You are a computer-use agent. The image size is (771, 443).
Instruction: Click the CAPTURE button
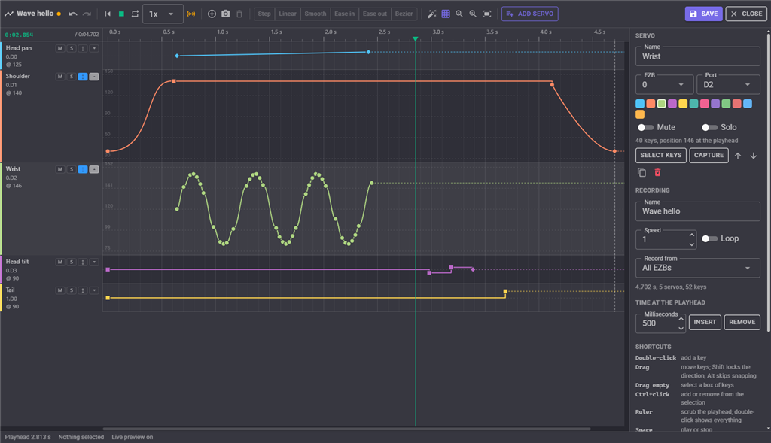coord(709,155)
